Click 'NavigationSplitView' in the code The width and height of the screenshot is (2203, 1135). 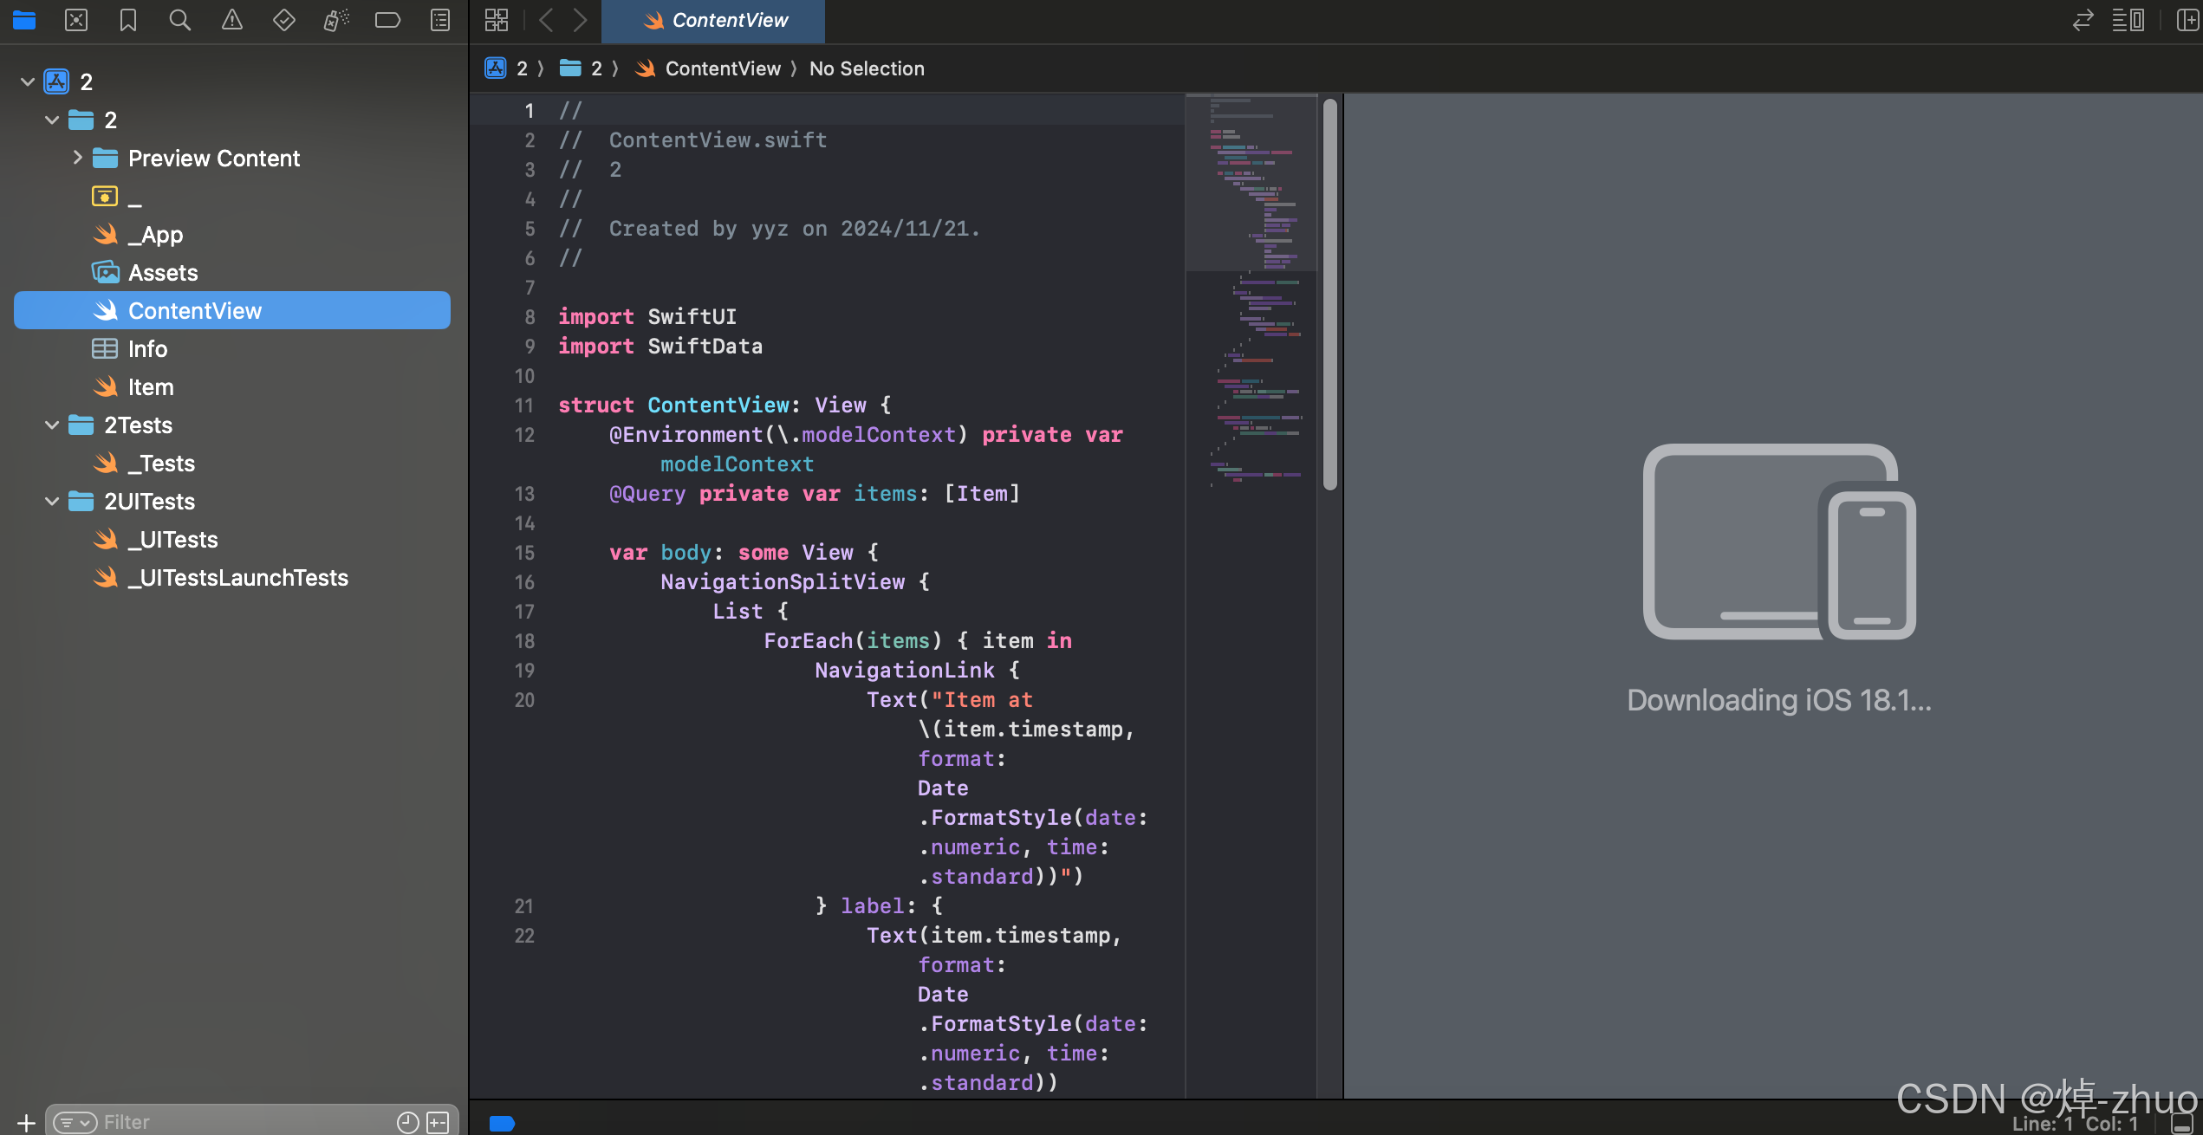pos(783,581)
